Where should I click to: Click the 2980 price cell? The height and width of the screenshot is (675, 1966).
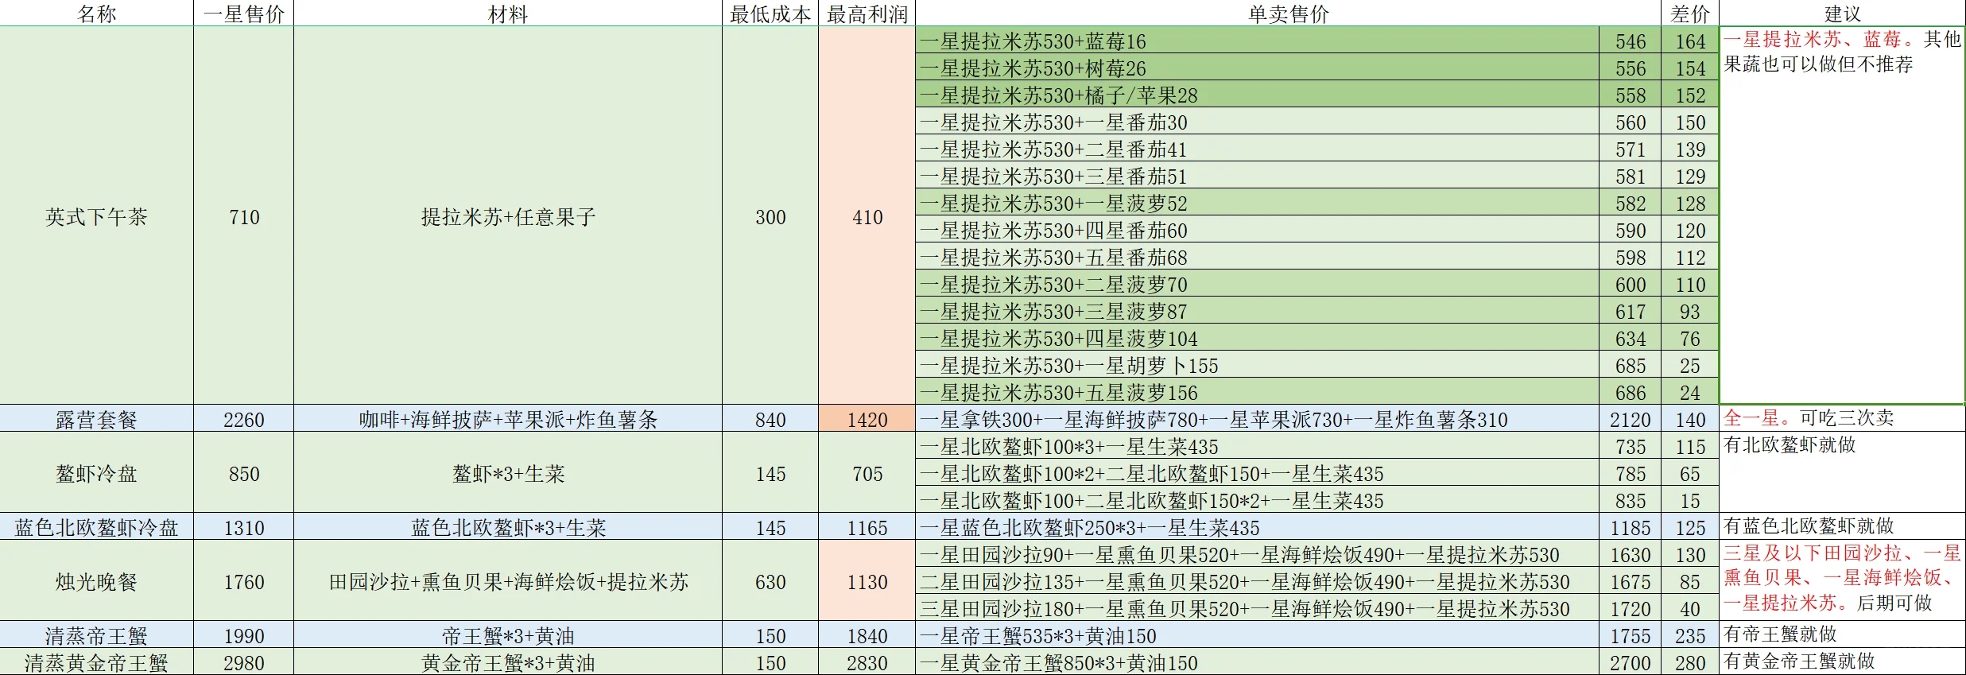(x=243, y=662)
